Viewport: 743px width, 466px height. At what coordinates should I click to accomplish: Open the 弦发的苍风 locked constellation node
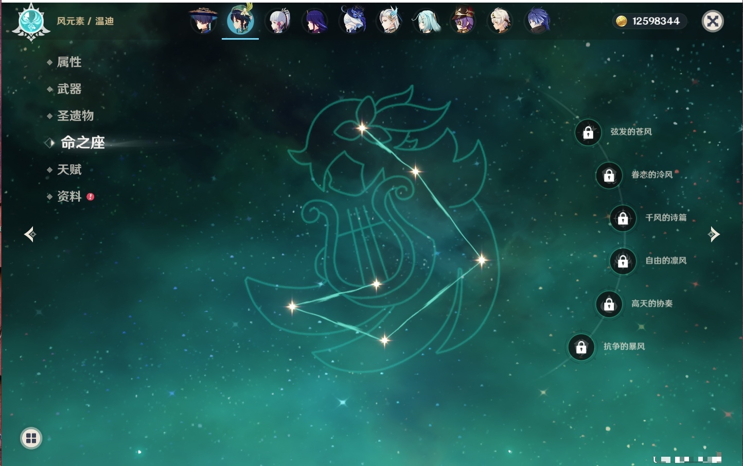pyautogui.click(x=588, y=133)
